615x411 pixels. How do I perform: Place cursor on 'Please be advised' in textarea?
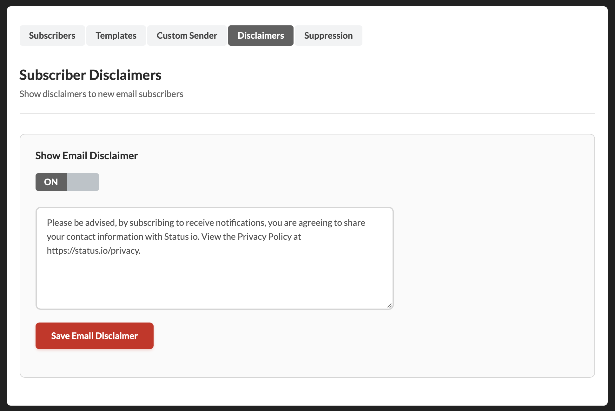[81, 223]
